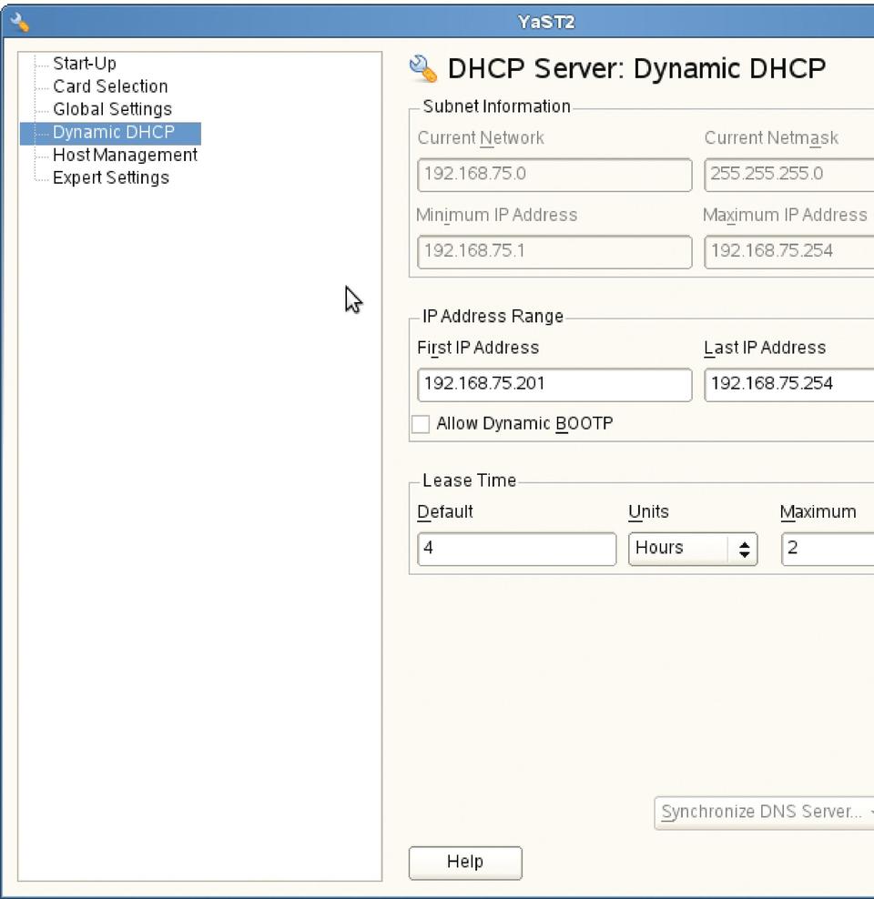Click the Last IP Address field
This screenshot has width=874, height=899.
pyautogui.click(x=788, y=384)
